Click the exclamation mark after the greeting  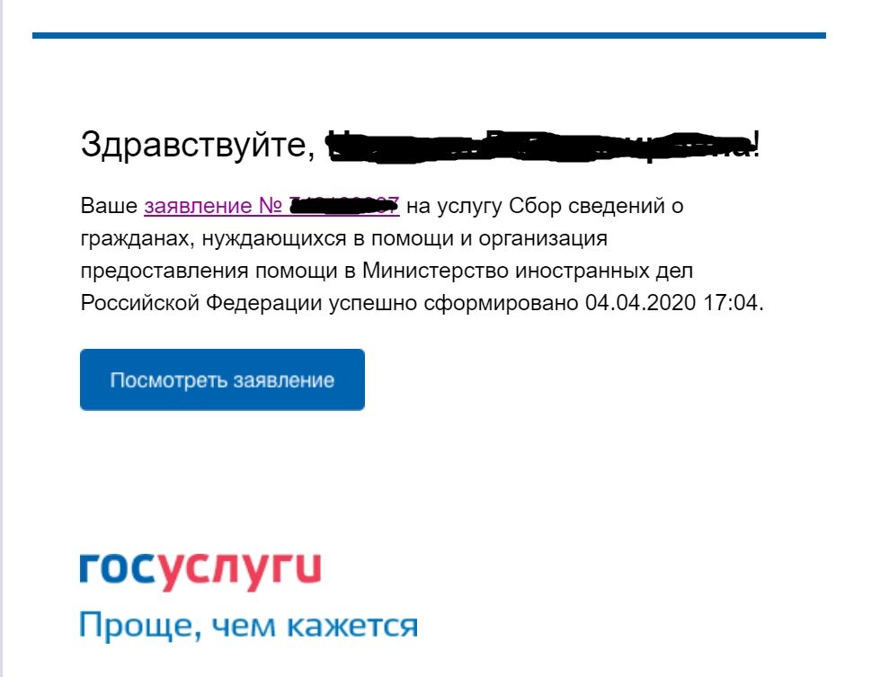757,145
